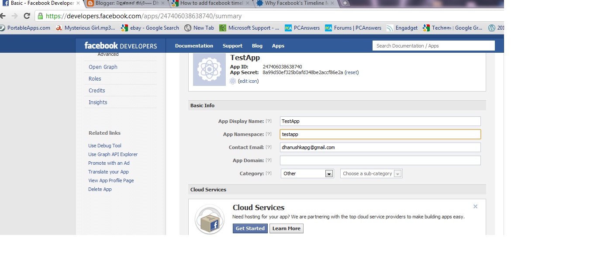Image resolution: width=594 pixels, height=272 pixels.
Task: Click Promote with an Ad link
Action: pos(109,163)
